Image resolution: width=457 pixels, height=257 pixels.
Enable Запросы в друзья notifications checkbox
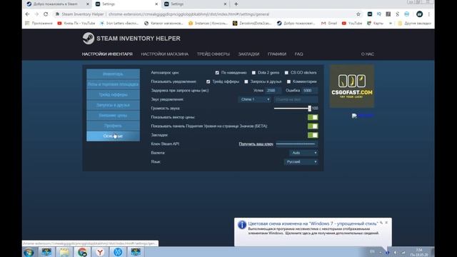[x=246, y=81]
